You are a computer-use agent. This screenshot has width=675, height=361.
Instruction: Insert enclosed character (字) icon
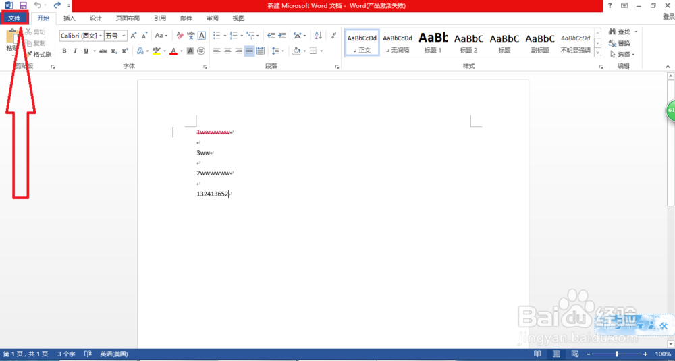(x=201, y=51)
